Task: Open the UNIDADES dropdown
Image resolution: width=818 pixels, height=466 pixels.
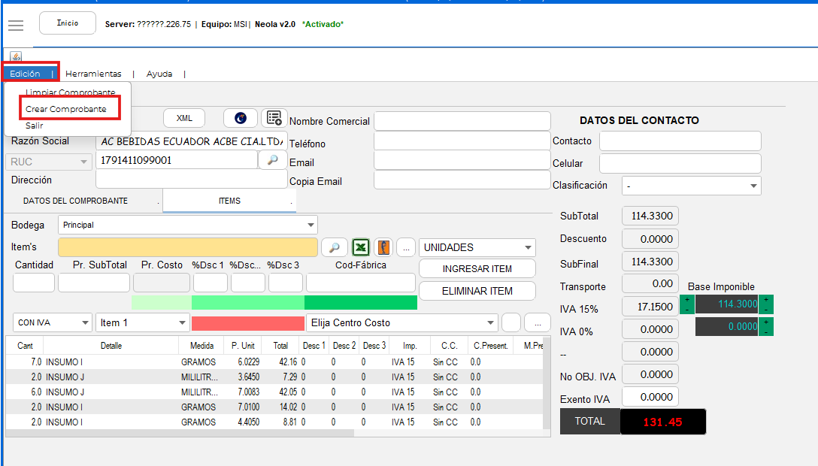Action: (x=528, y=248)
